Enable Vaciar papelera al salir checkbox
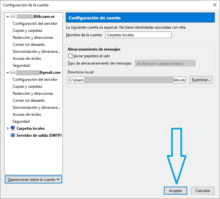Screen dimensions: 220x199 (x=70, y=56)
